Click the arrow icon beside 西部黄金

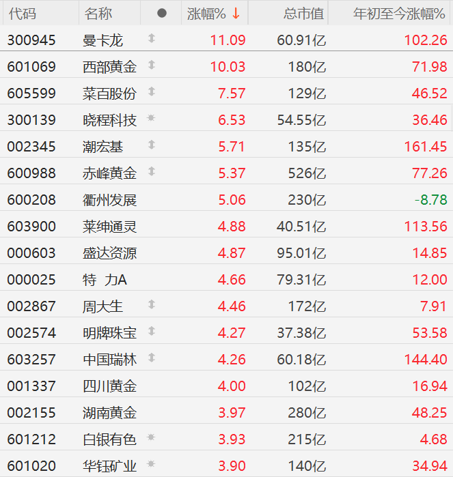point(152,65)
